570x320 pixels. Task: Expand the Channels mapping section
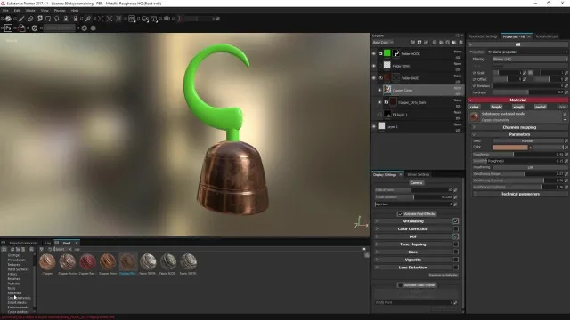click(x=518, y=127)
